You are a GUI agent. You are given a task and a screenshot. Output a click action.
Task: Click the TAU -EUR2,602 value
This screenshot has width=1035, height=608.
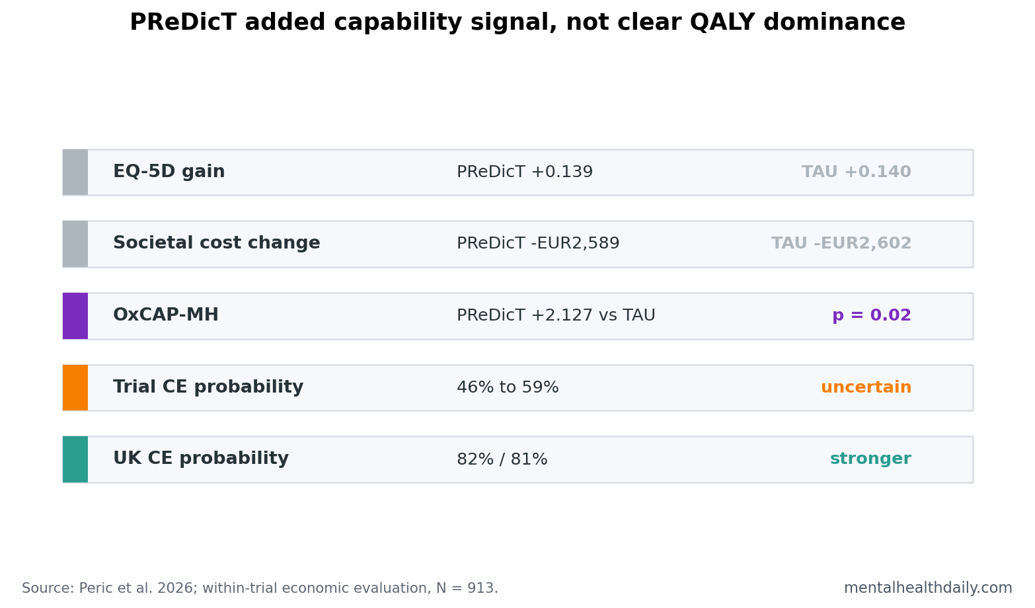[x=841, y=244]
